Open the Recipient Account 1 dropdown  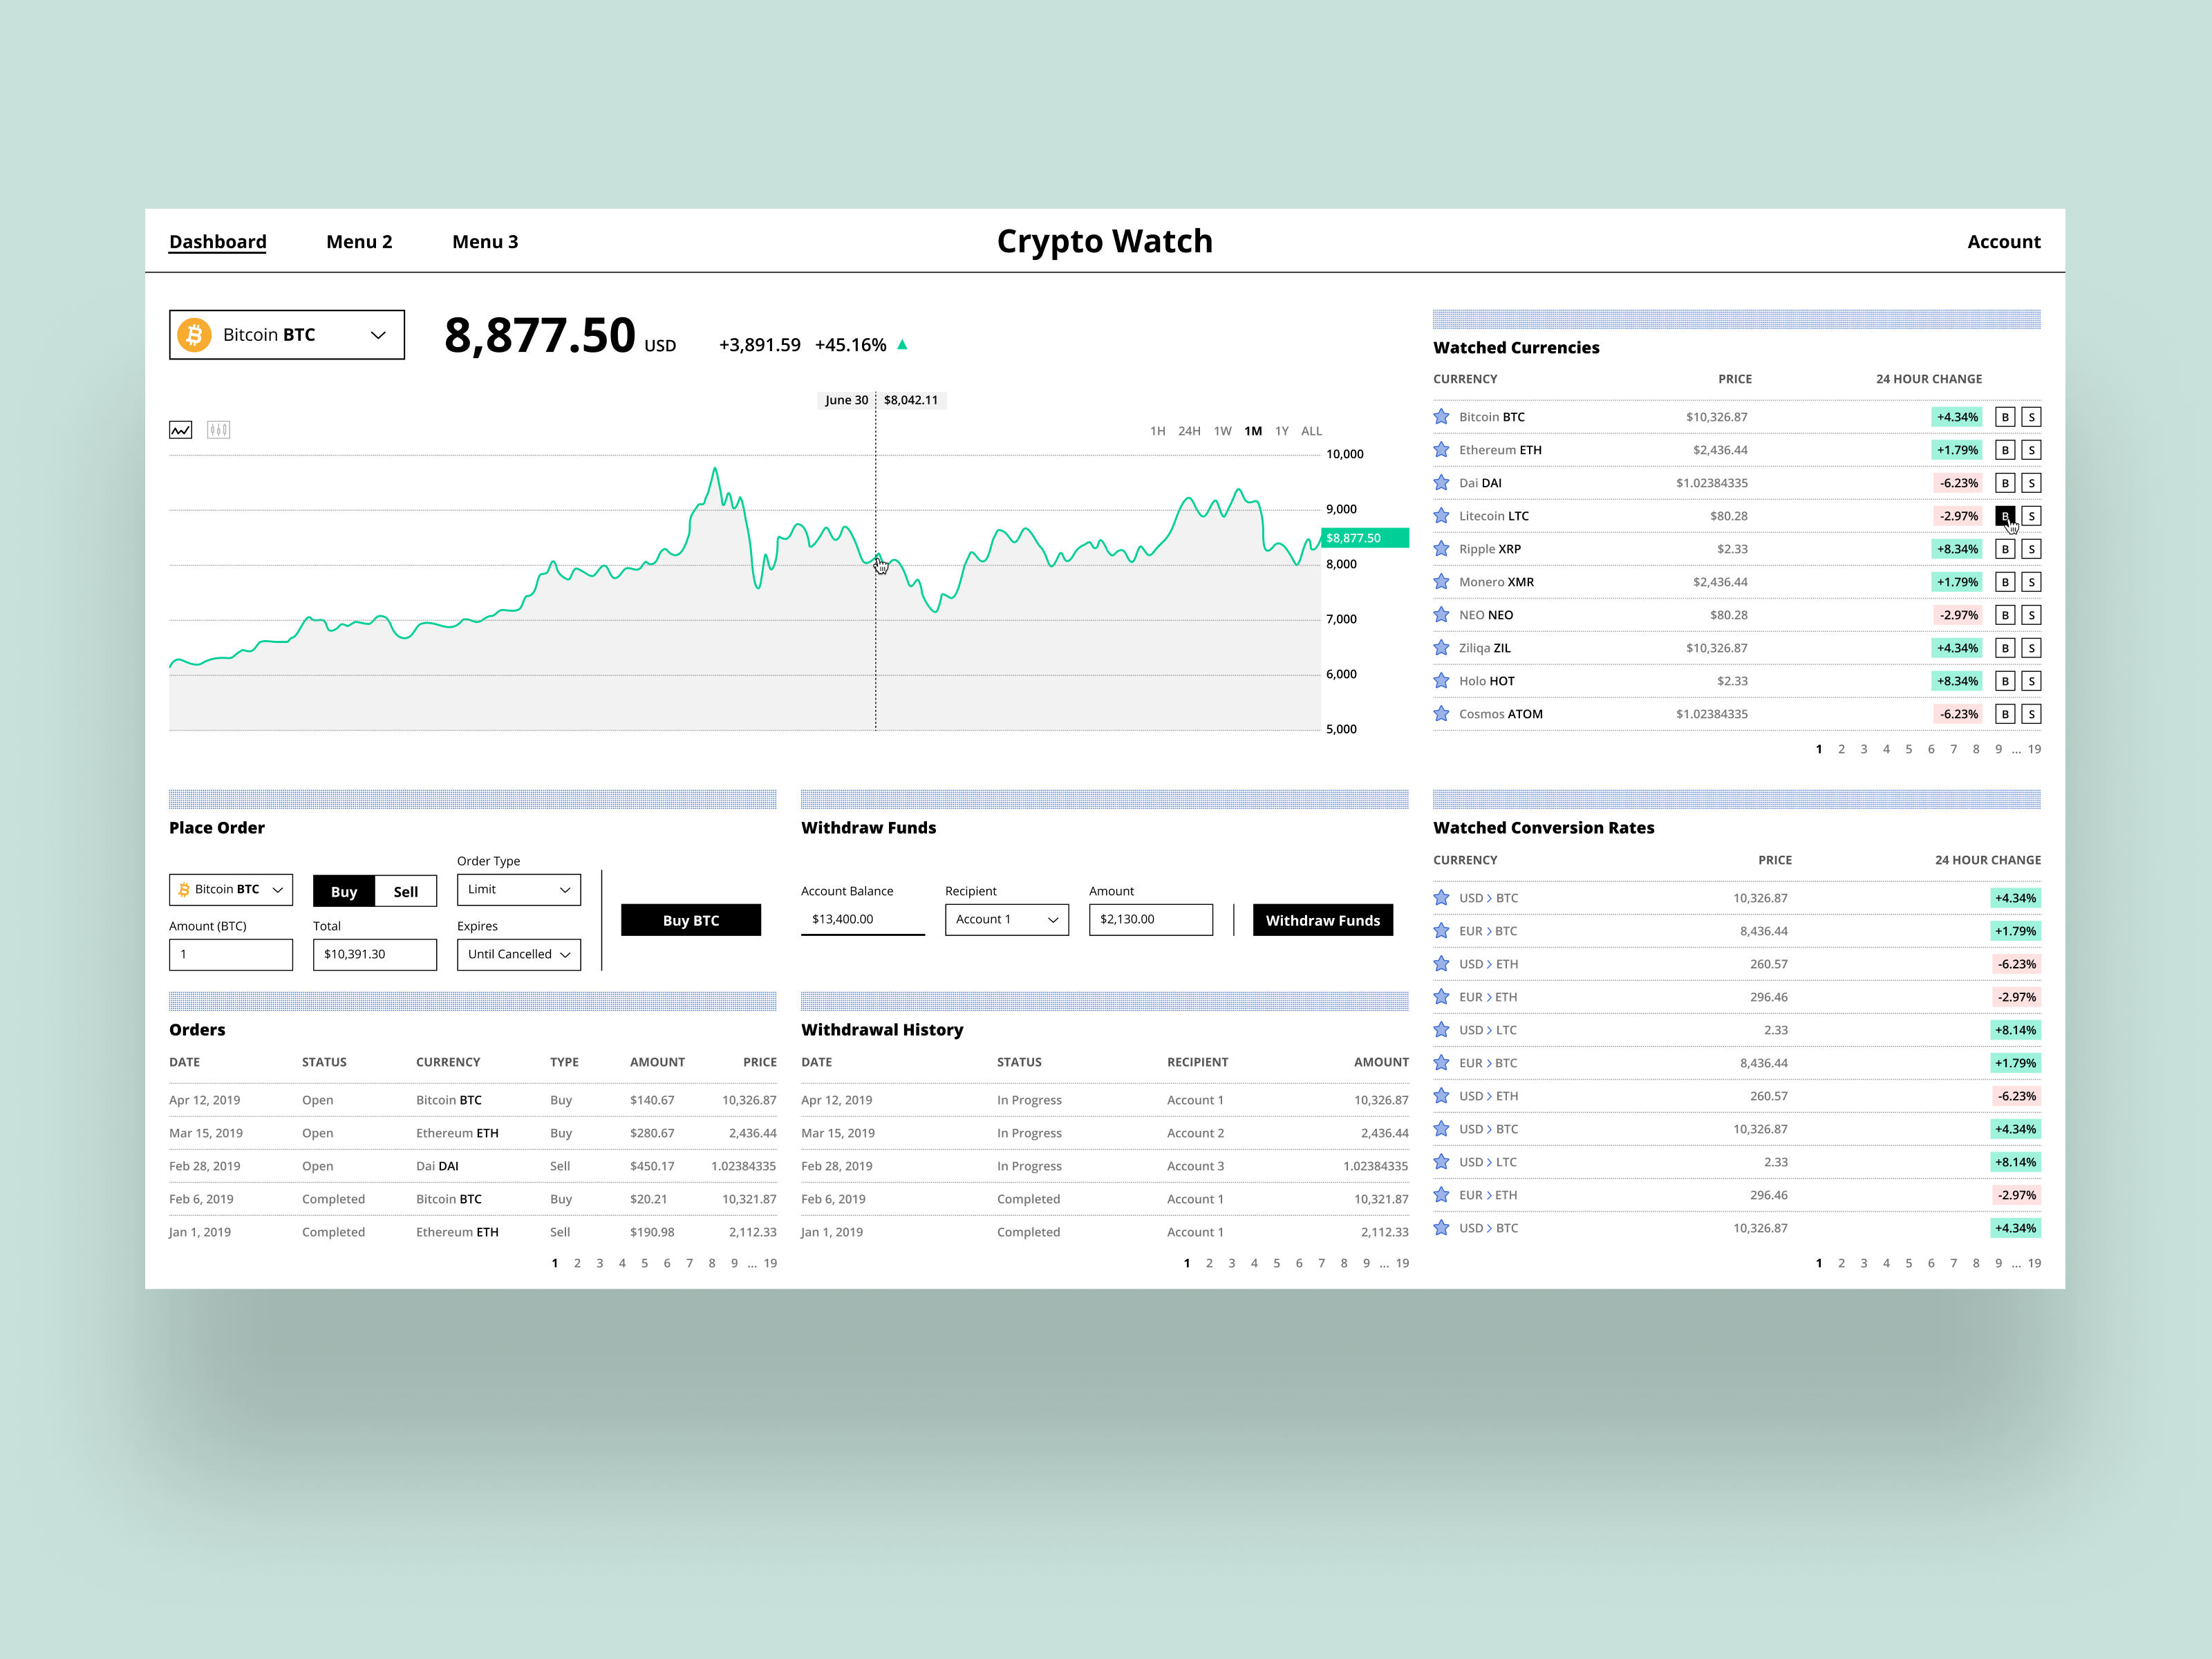coord(1006,919)
